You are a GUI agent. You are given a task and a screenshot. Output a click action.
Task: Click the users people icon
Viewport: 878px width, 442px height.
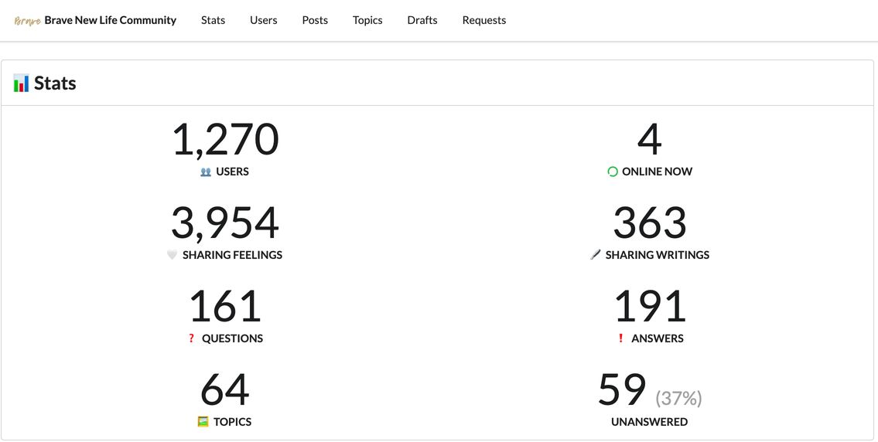click(206, 172)
